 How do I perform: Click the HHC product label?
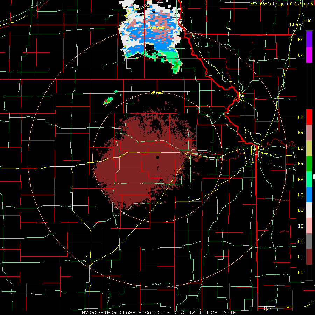[x=308, y=21]
